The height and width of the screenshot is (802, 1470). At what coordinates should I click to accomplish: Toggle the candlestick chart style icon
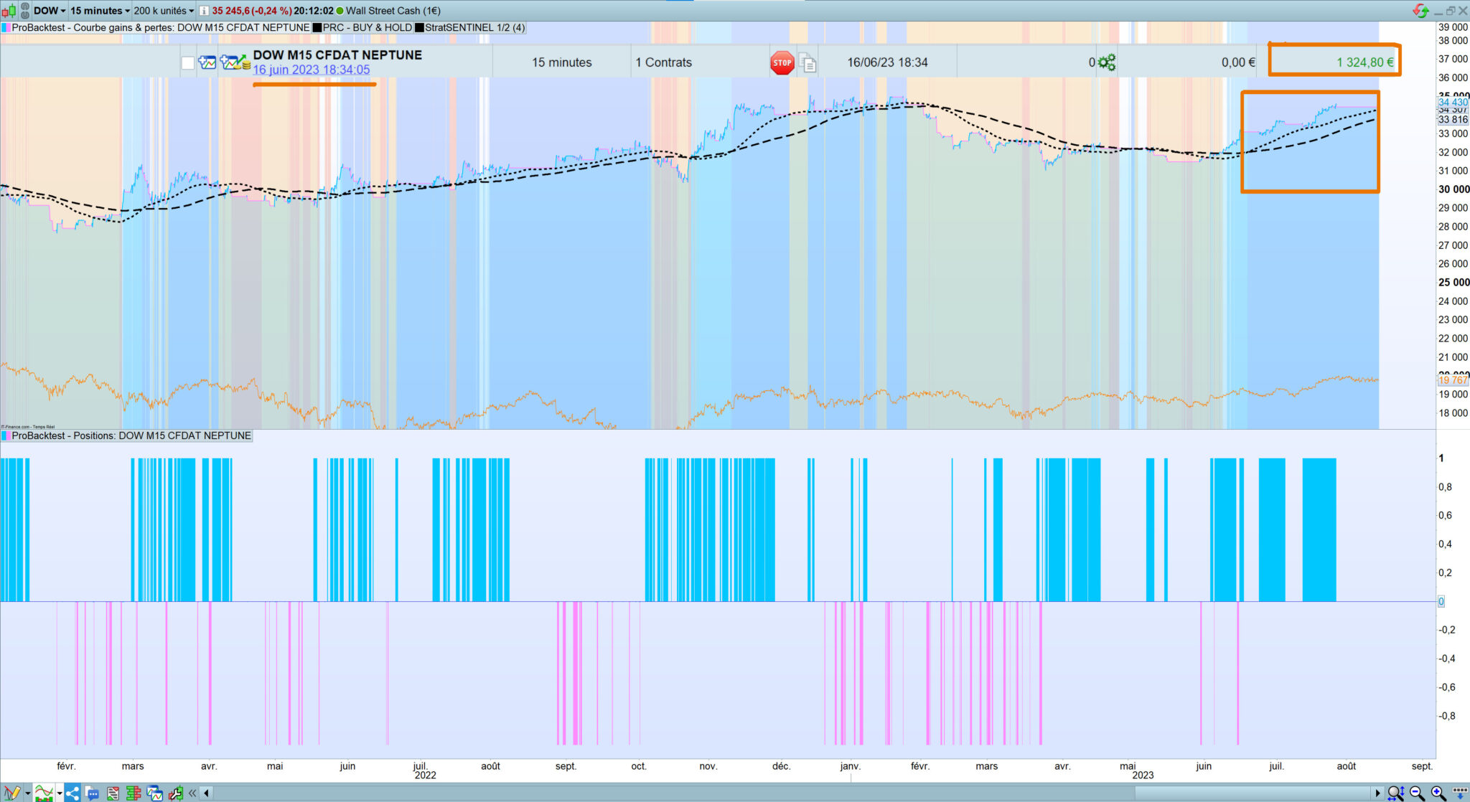click(9, 11)
